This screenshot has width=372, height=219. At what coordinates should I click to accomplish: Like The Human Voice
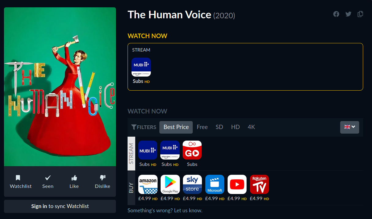74,182
